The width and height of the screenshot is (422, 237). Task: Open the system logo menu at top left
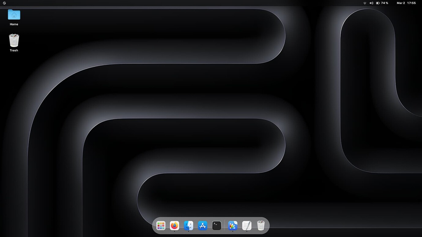click(x=4, y=3)
